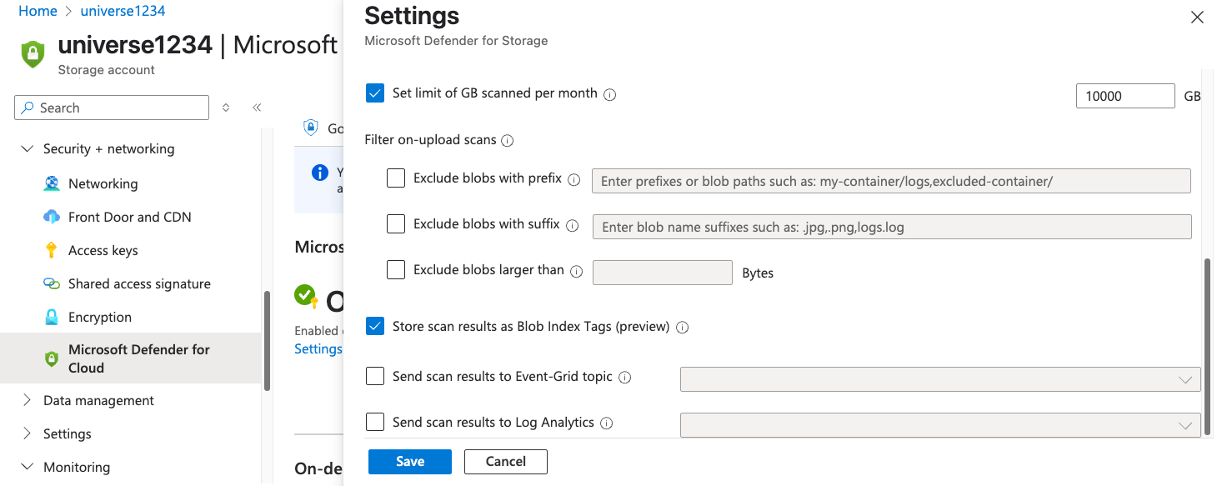Edit the GB scan limit value field

click(1124, 95)
